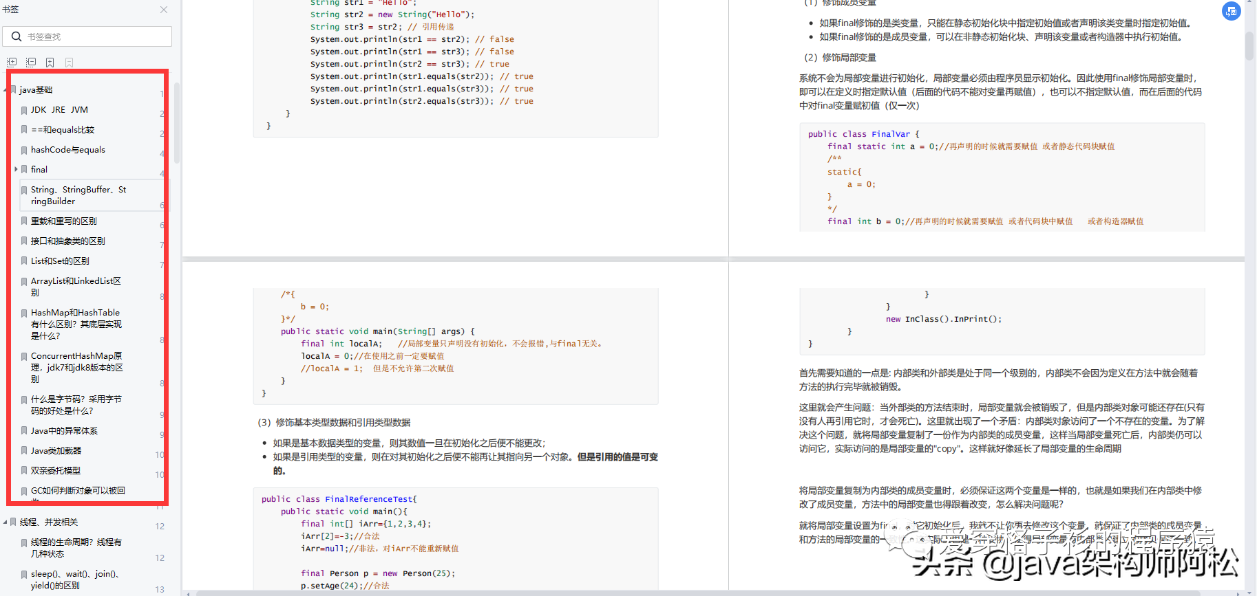Viewport: 1257px width, 596px height.
Task: Click the bookmark panel vertical scrollbar
Action: coord(177,124)
